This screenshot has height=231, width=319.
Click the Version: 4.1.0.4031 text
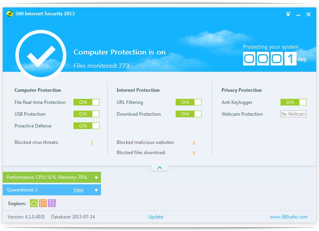click(26, 217)
